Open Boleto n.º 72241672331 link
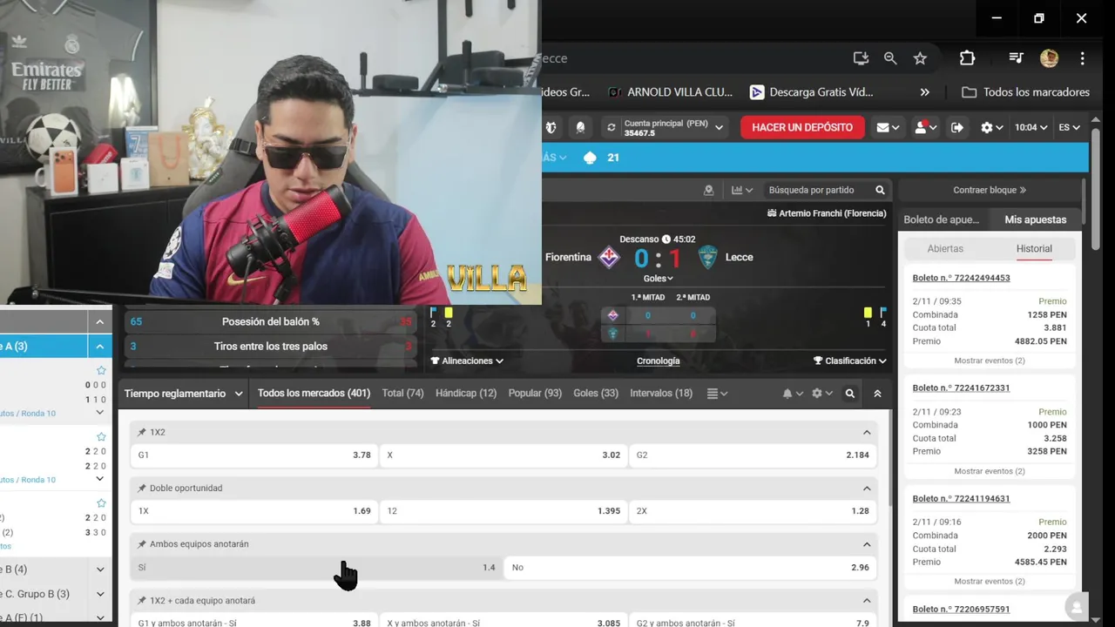Screen dimensions: 1115x627 pos(961,388)
